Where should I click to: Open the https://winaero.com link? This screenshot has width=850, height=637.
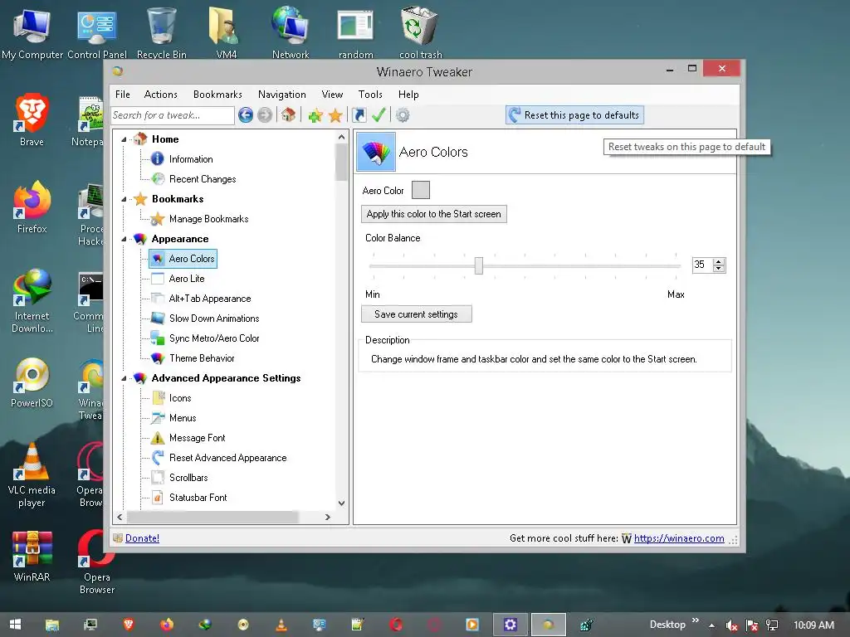[679, 537]
